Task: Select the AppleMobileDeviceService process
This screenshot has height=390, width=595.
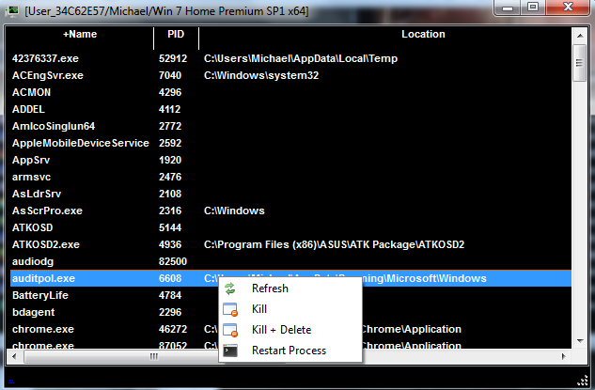Action: pos(81,143)
